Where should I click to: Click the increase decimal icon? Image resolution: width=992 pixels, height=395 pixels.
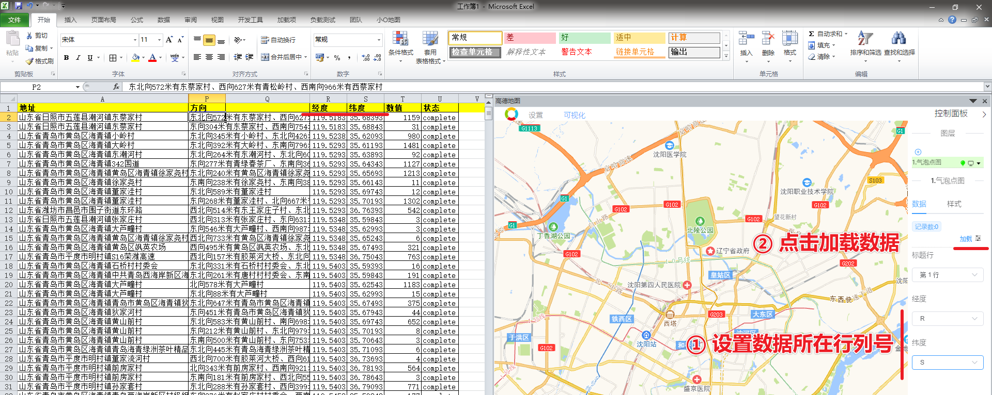[366, 58]
